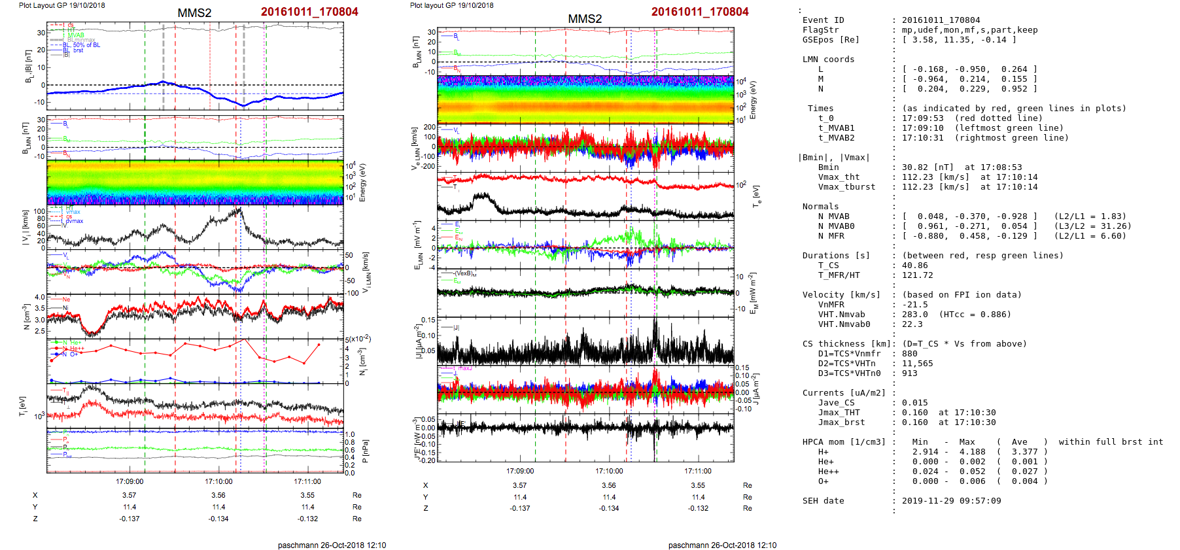Click the energy spectrogram panel in left plot

click(195, 182)
